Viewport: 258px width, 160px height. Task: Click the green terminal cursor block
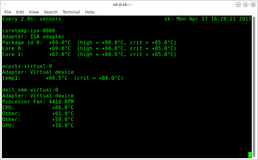(x=250, y=155)
